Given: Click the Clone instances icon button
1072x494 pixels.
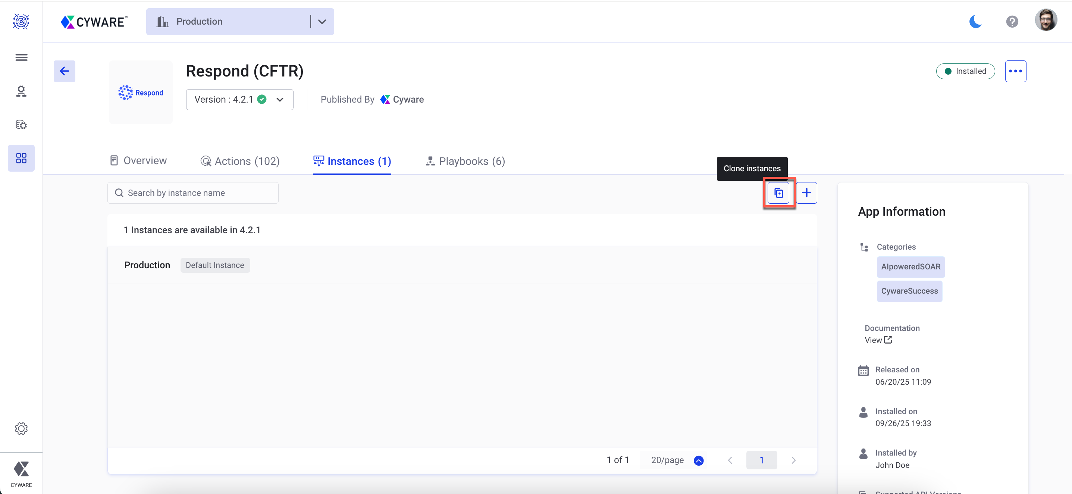Looking at the screenshot, I should tap(778, 193).
